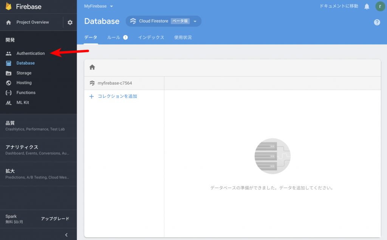Click the database root home icon
The image size is (387, 240).
pos(91,67)
